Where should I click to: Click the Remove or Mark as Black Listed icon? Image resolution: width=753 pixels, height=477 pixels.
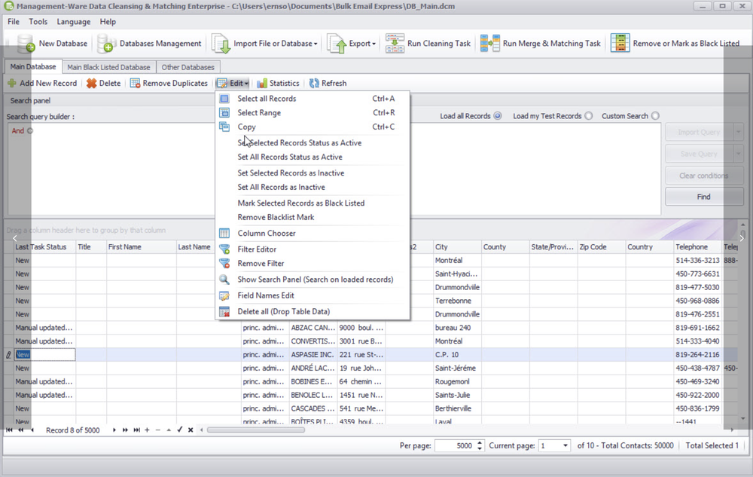620,43
